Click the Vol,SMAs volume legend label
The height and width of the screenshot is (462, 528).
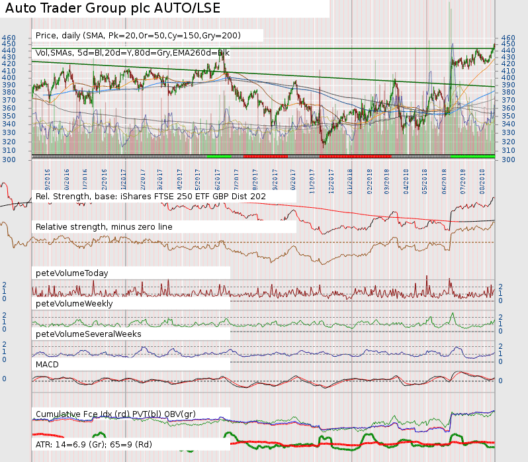(132, 53)
